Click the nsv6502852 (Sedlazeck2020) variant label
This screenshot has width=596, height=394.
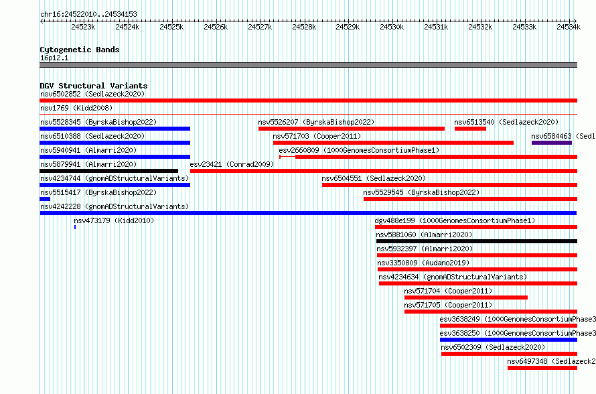(x=92, y=94)
